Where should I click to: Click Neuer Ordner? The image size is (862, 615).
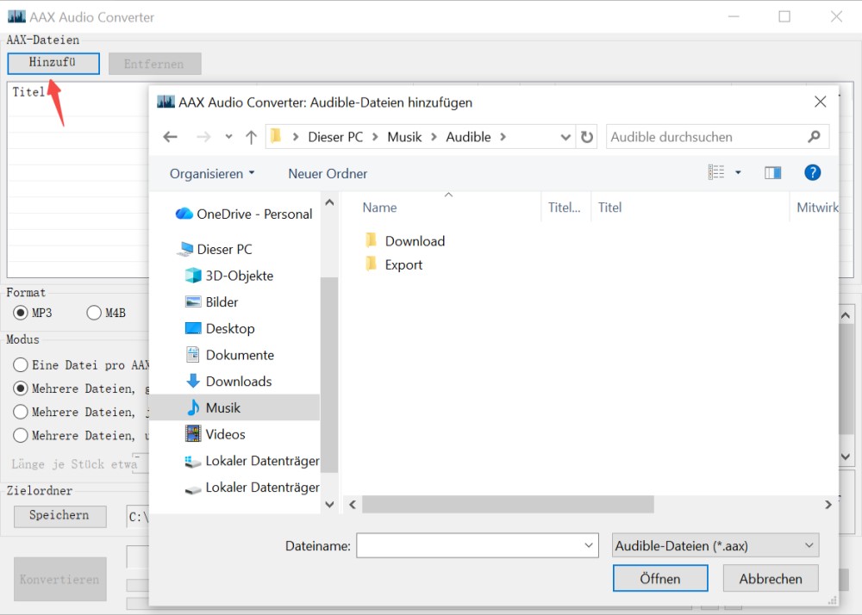328,173
